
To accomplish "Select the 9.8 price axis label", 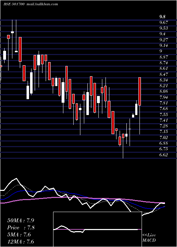I will [x=162, y=17].
